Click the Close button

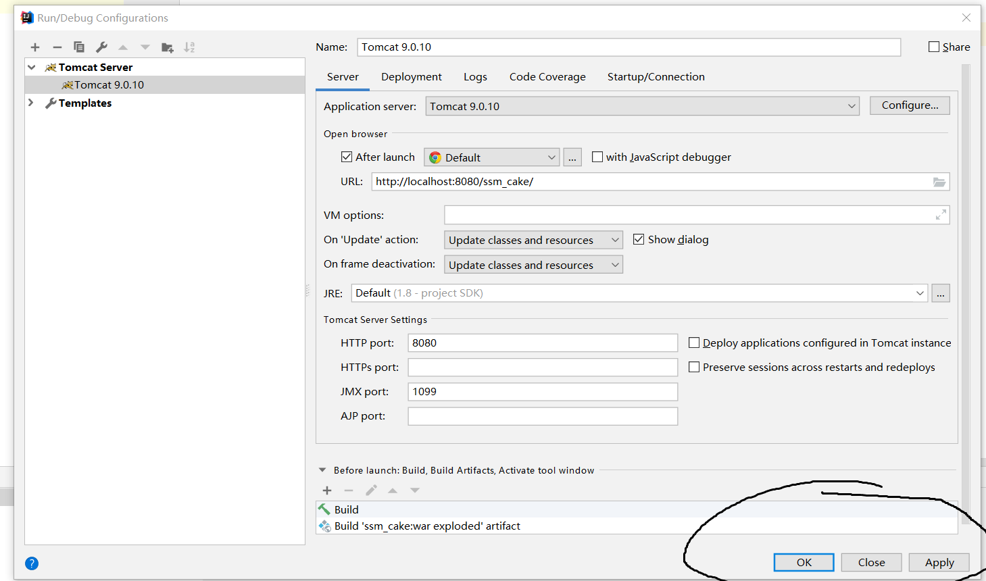pyautogui.click(x=871, y=562)
